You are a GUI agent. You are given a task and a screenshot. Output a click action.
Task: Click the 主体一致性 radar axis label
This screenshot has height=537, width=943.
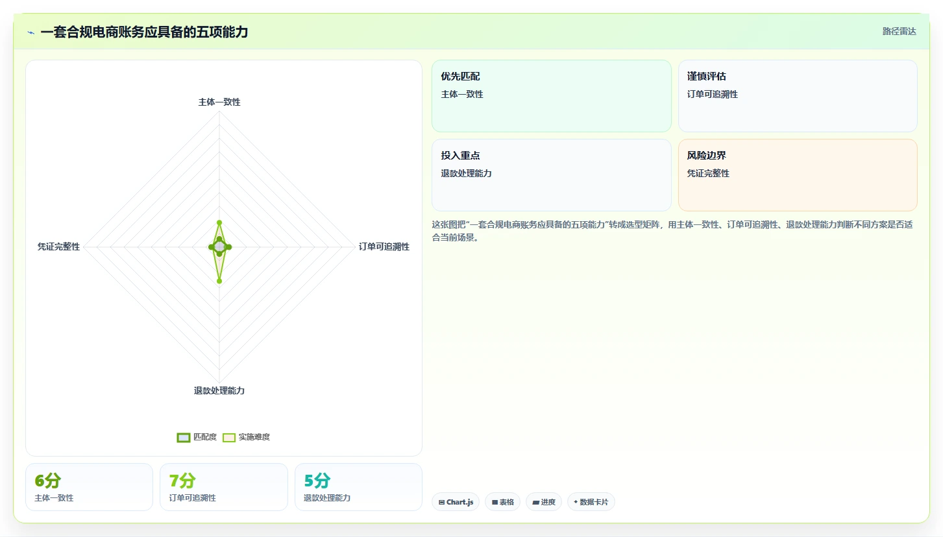[x=219, y=102]
